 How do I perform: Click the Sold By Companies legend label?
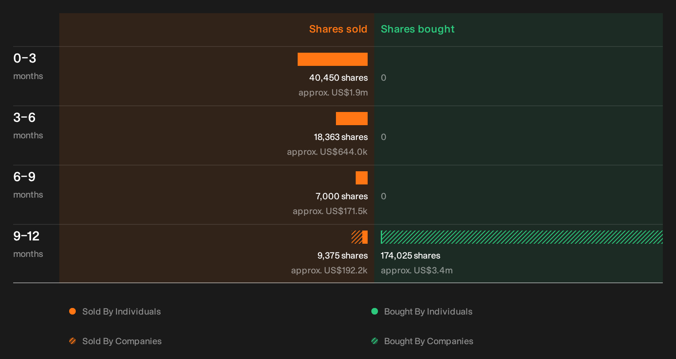(122, 341)
